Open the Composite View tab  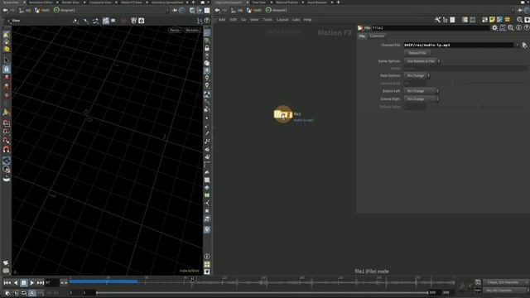pos(100,2)
